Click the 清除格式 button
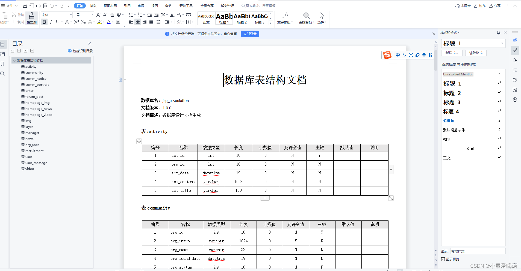 [476, 53]
